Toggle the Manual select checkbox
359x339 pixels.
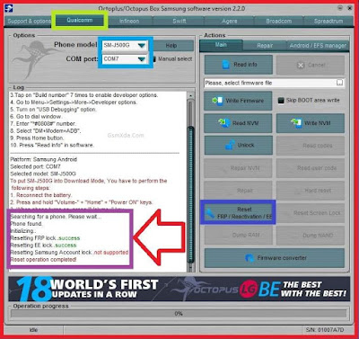(153, 59)
